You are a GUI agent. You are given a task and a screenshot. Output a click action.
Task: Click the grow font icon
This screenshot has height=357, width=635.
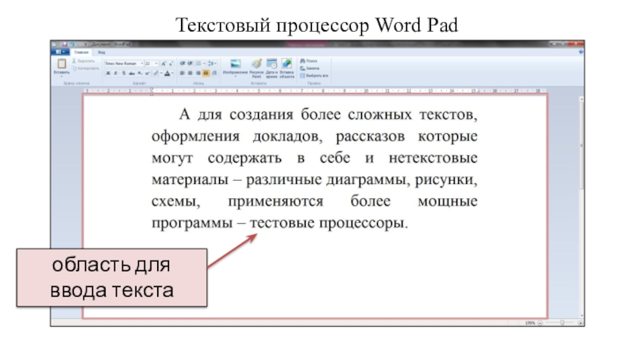(x=164, y=63)
